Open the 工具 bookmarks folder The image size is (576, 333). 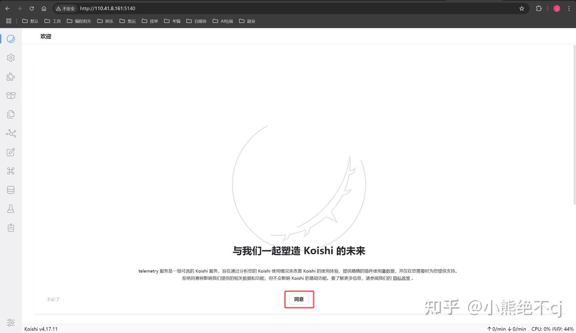[x=53, y=21]
